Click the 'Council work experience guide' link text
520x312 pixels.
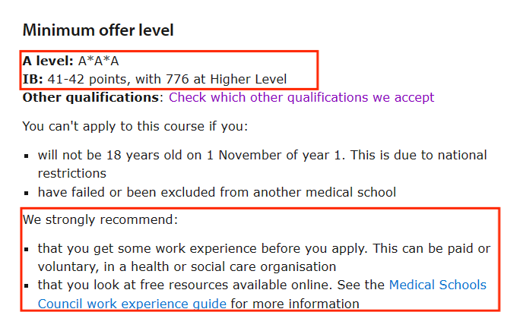[x=132, y=304]
